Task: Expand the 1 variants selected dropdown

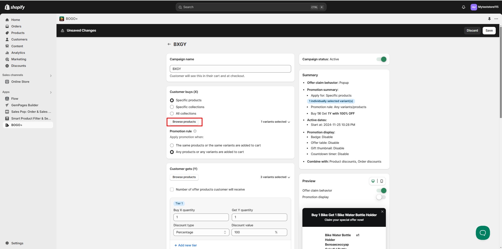Action: pos(275,122)
